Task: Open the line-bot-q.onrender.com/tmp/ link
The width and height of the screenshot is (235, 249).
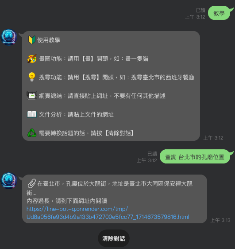Action: pos(77,209)
